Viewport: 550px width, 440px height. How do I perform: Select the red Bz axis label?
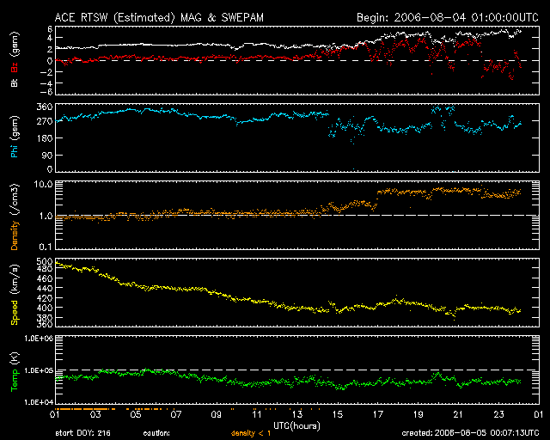[x=15, y=65]
